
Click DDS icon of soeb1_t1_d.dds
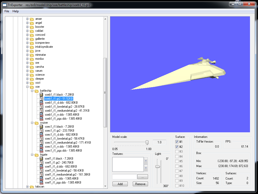click(x=41, y=103)
